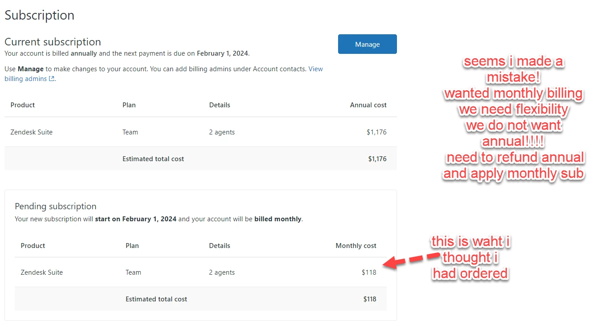Click the Team plan in the current subscription
599x321 pixels.
pyautogui.click(x=130, y=132)
